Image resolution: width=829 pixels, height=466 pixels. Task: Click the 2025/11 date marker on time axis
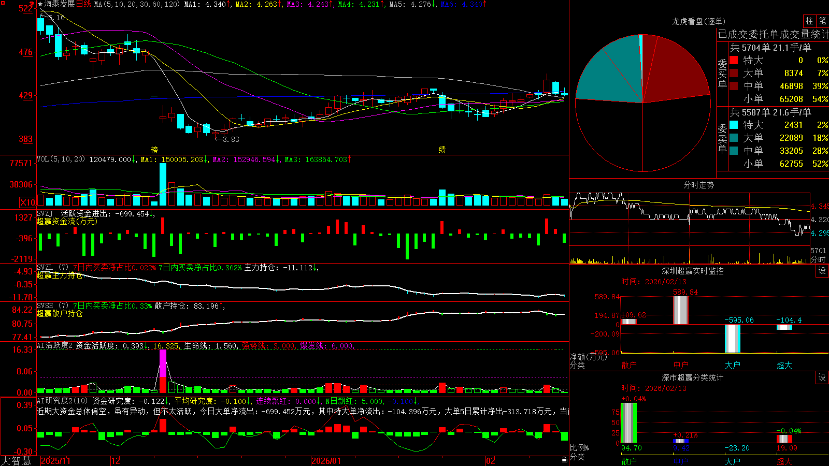click(55, 461)
